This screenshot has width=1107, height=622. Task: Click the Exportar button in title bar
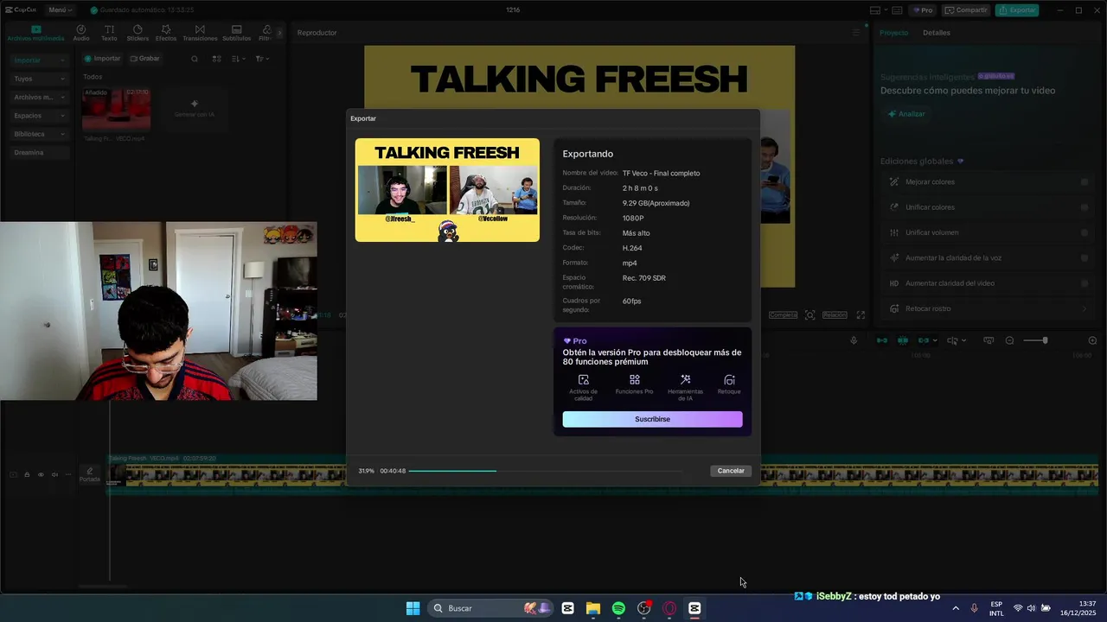click(1017, 10)
